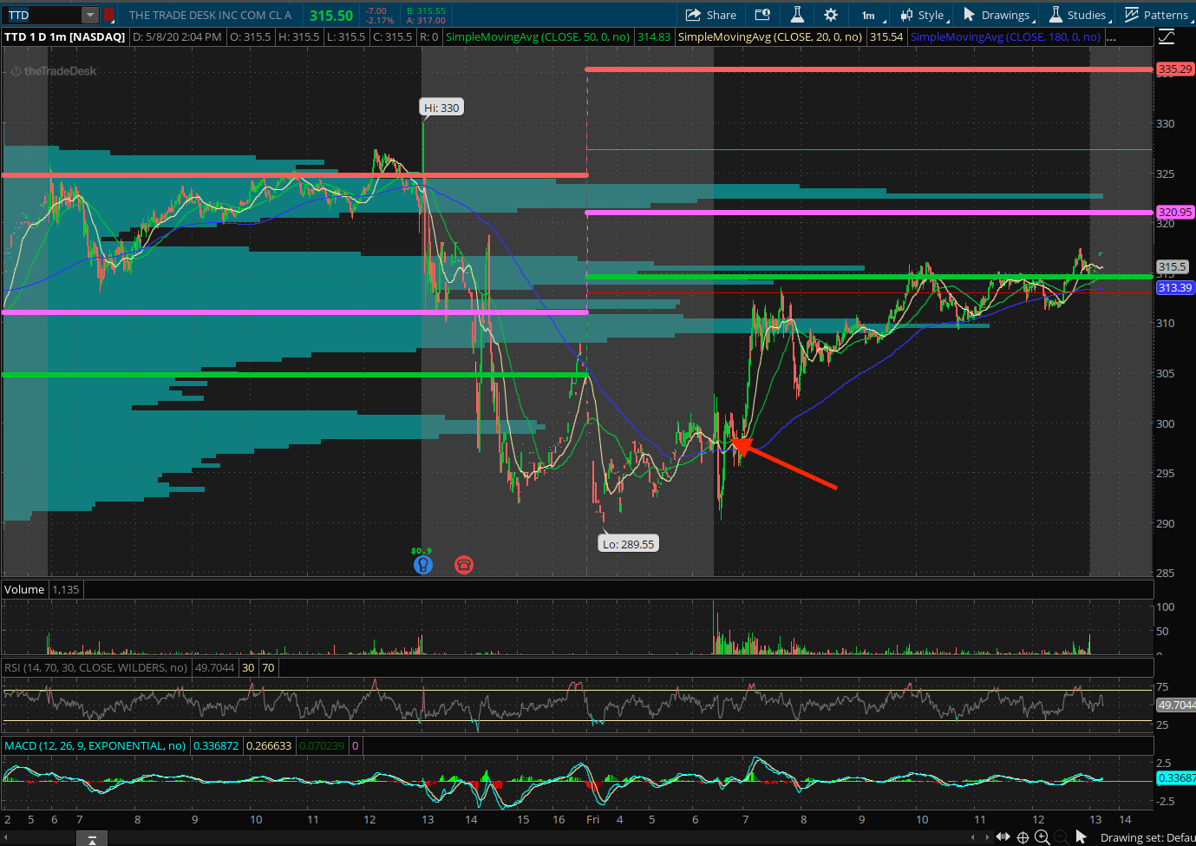Click the upper red 335.29 horizontal line
The image size is (1196, 846).
tap(870, 69)
